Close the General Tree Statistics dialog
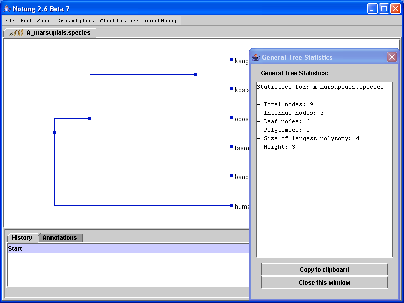The height and width of the screenshot is (303, 404). click(x=392, y=57)
